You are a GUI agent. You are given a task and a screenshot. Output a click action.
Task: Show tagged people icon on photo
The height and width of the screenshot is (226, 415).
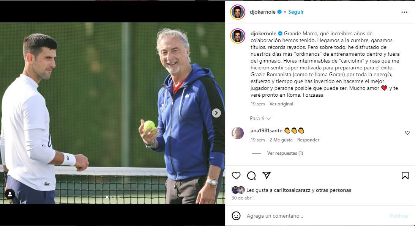10,194
